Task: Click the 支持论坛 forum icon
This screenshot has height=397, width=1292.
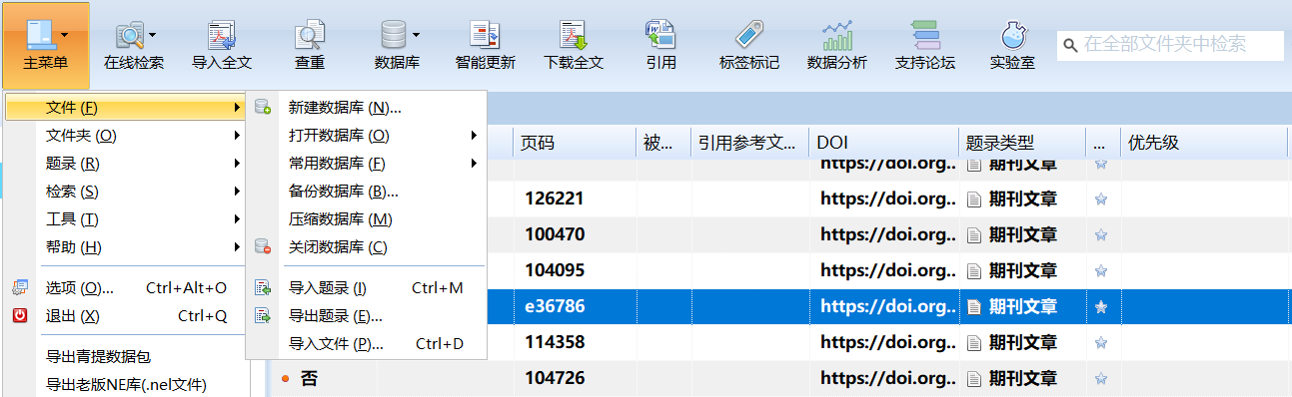Action: click(925, 35)
